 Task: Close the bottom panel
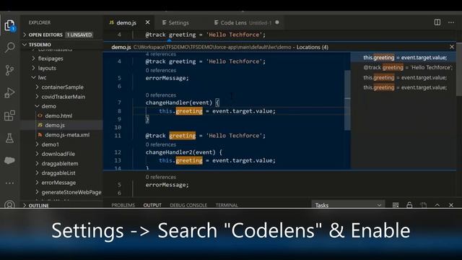pos(451,205)
